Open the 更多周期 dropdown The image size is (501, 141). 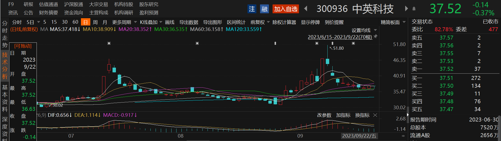pos(124,22)
